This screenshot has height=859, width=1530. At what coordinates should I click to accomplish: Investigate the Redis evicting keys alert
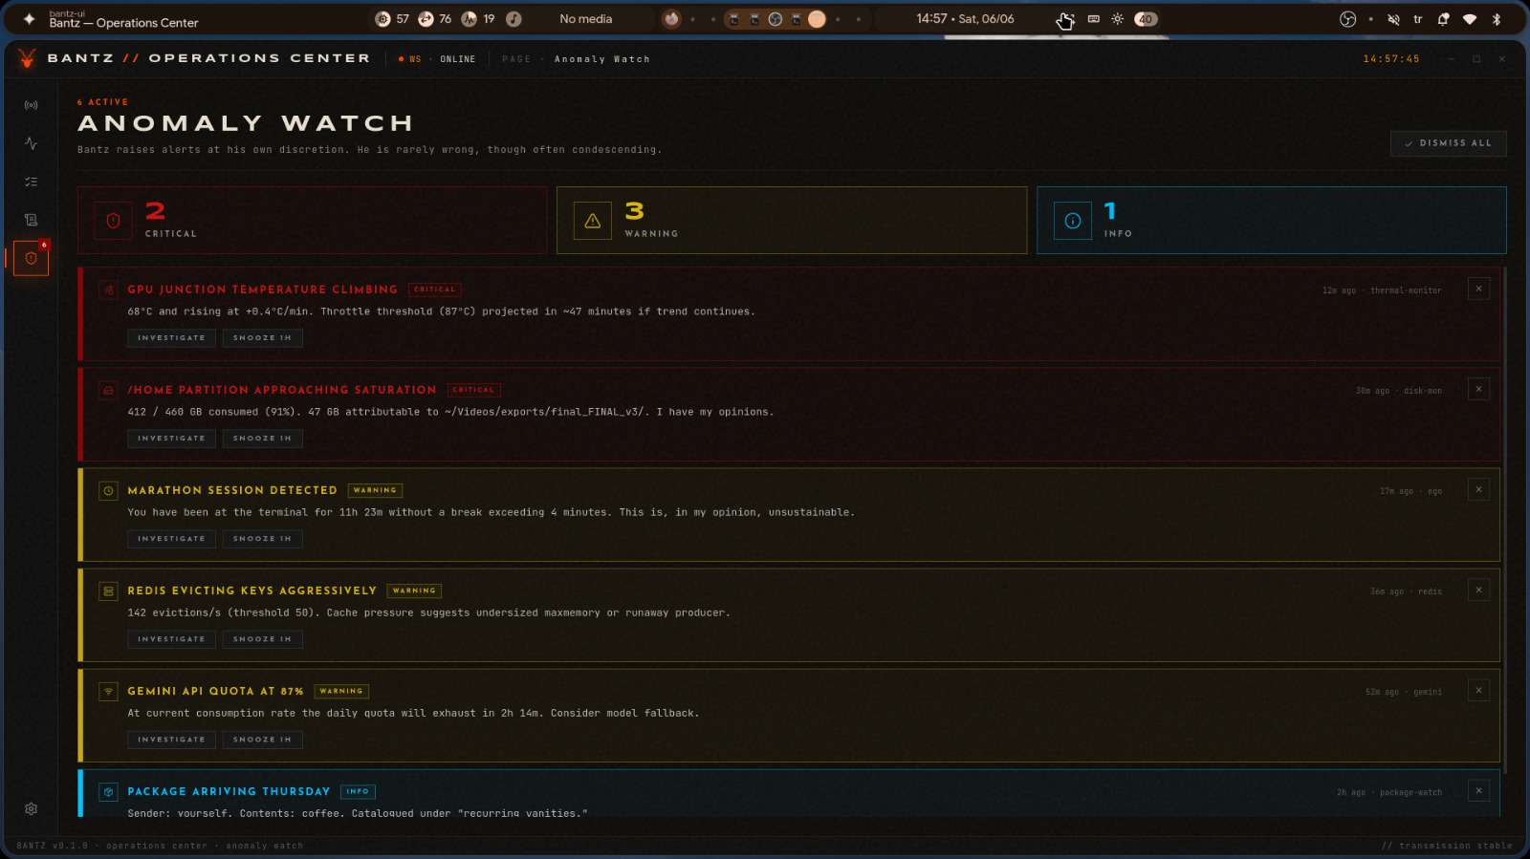coord(171,639)
